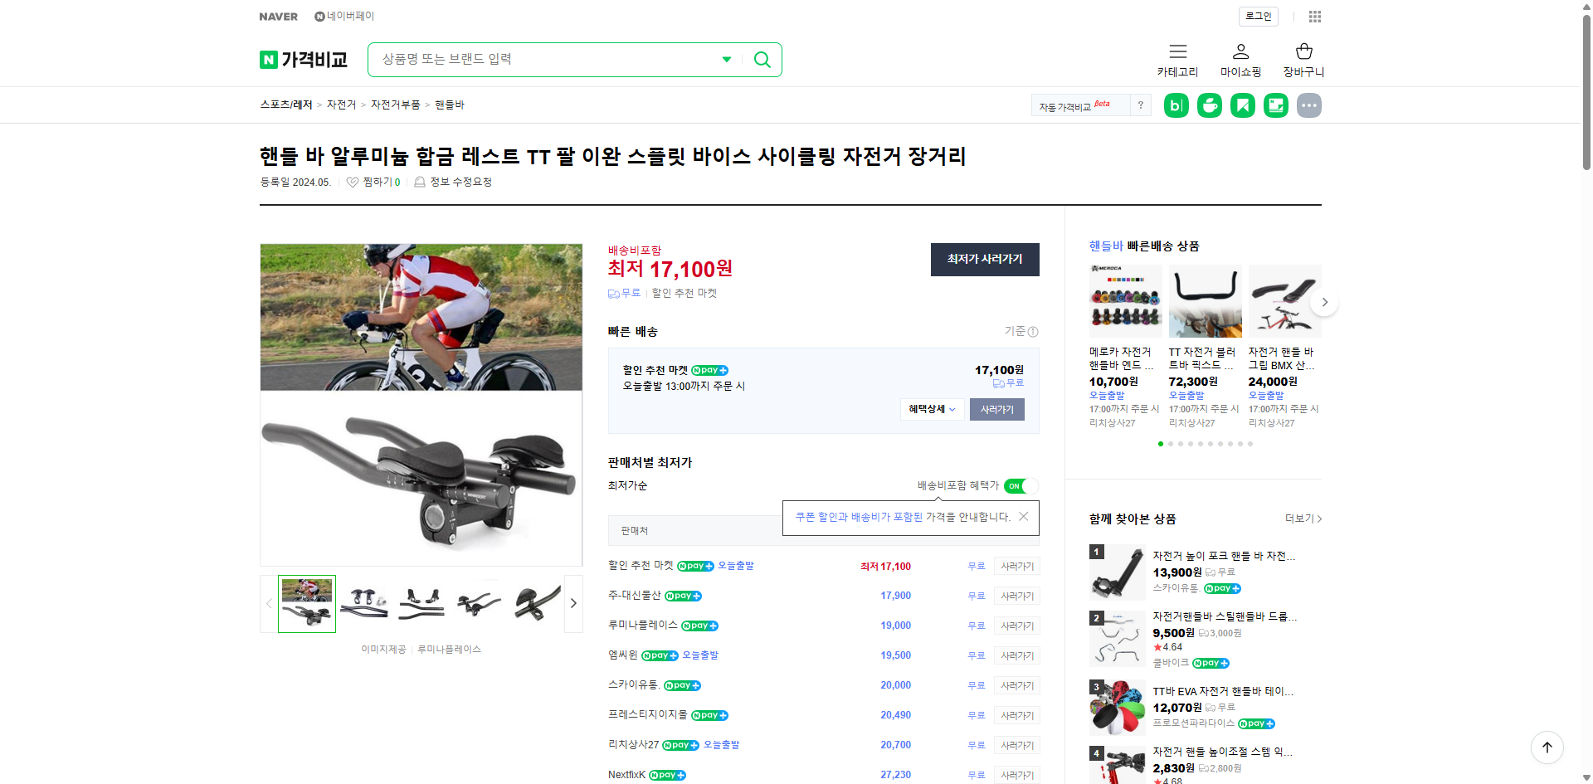This screenshot has width=1593, height=784.
Task: Expand the 혜택상세 dropdown
Action: [x=931, y=409]
